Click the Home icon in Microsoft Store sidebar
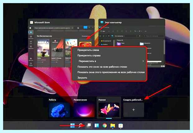The width and height of the screenshot is (193, 133). click(x=31, y=32)
